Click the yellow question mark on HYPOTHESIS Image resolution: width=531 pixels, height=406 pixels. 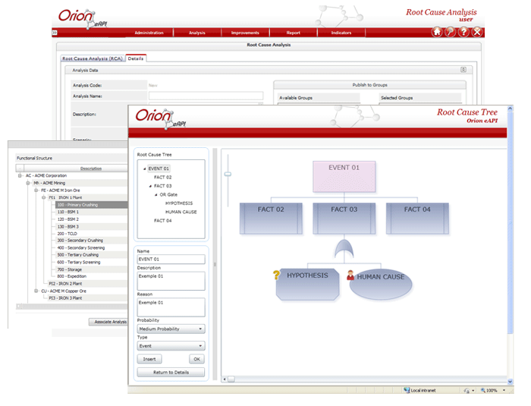[278, 275]
